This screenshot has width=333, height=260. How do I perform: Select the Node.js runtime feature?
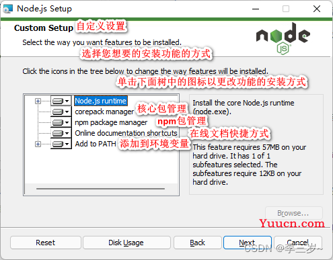coord(101,101)
